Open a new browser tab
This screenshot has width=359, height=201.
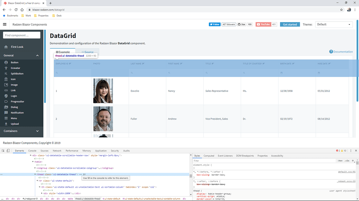click(x=50, y=3)
